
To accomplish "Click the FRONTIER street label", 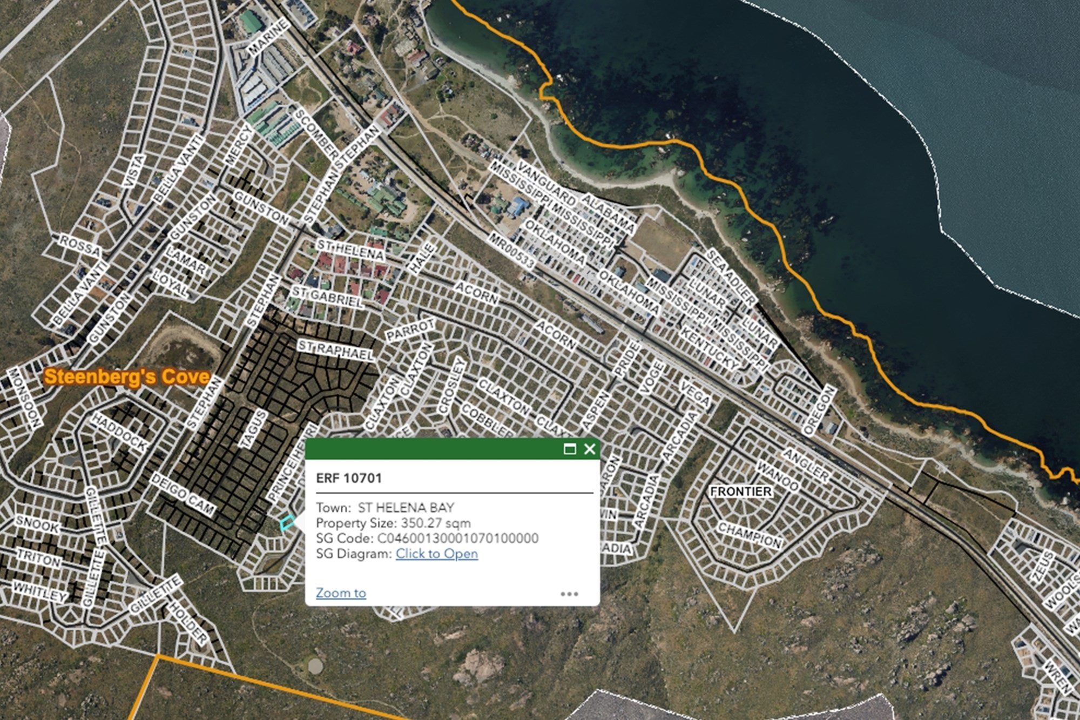I will [x=740, y=492].
